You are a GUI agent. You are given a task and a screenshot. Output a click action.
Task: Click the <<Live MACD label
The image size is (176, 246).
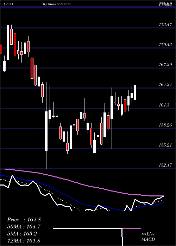[x=148, y=237]
